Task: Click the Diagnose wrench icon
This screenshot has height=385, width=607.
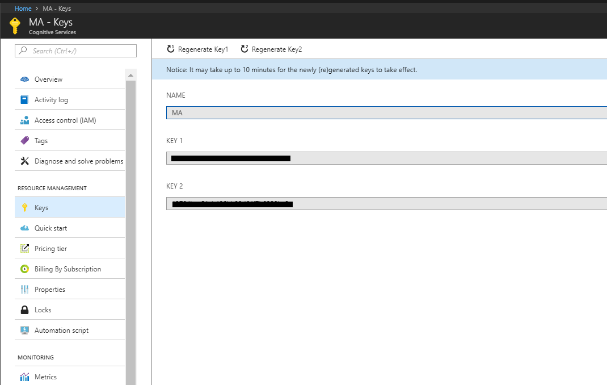Action: [24, 161]
